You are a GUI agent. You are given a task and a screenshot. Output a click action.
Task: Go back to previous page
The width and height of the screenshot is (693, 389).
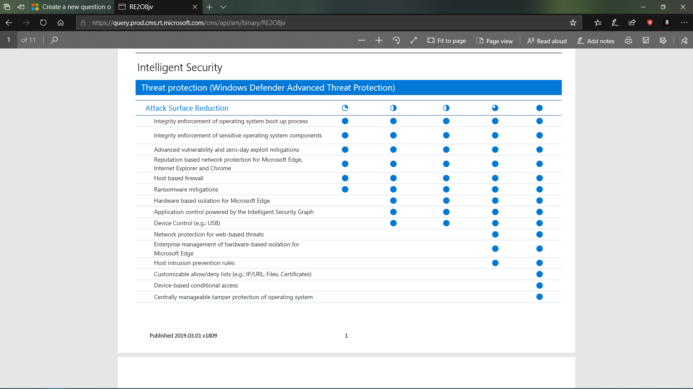coord(9,22)
